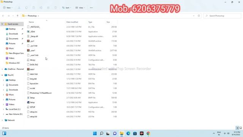This screenshot has width=243, height=137.
Task: Collapse the This PC tree node
Action: [2, 75]
